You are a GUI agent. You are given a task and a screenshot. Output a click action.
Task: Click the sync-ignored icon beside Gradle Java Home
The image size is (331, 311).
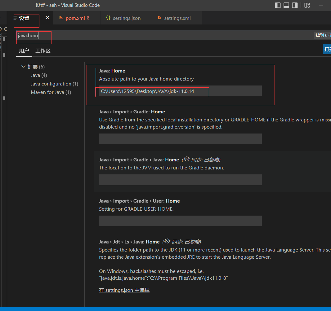pos(186,159)
